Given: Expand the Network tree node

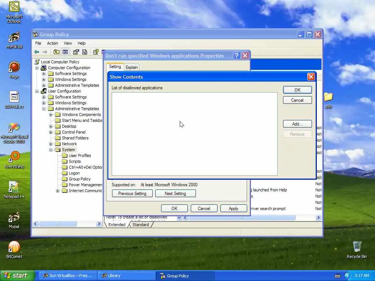Looking at the screenshot, I should tap(51, 144).
